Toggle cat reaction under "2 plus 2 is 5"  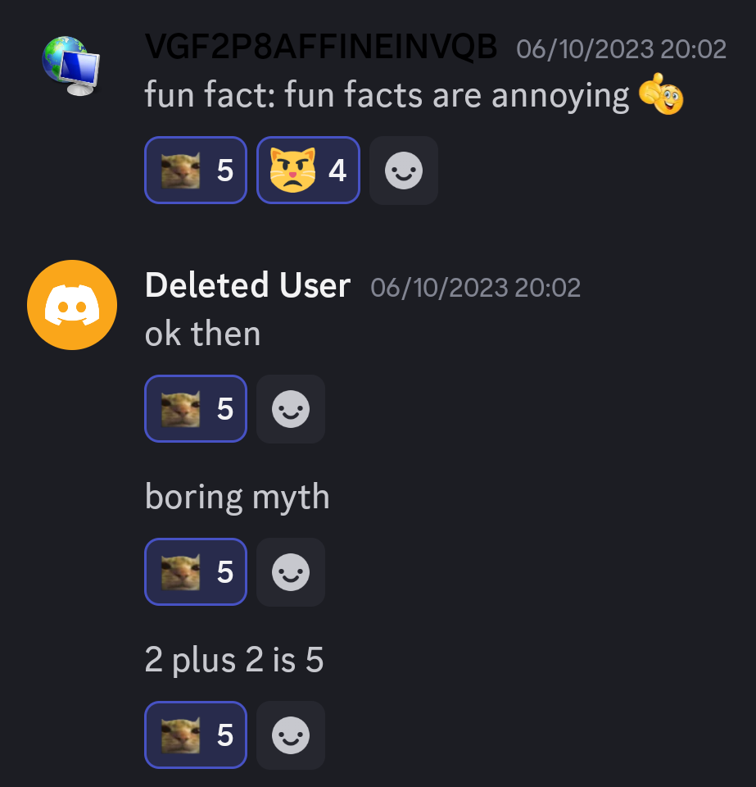point(196,735)
